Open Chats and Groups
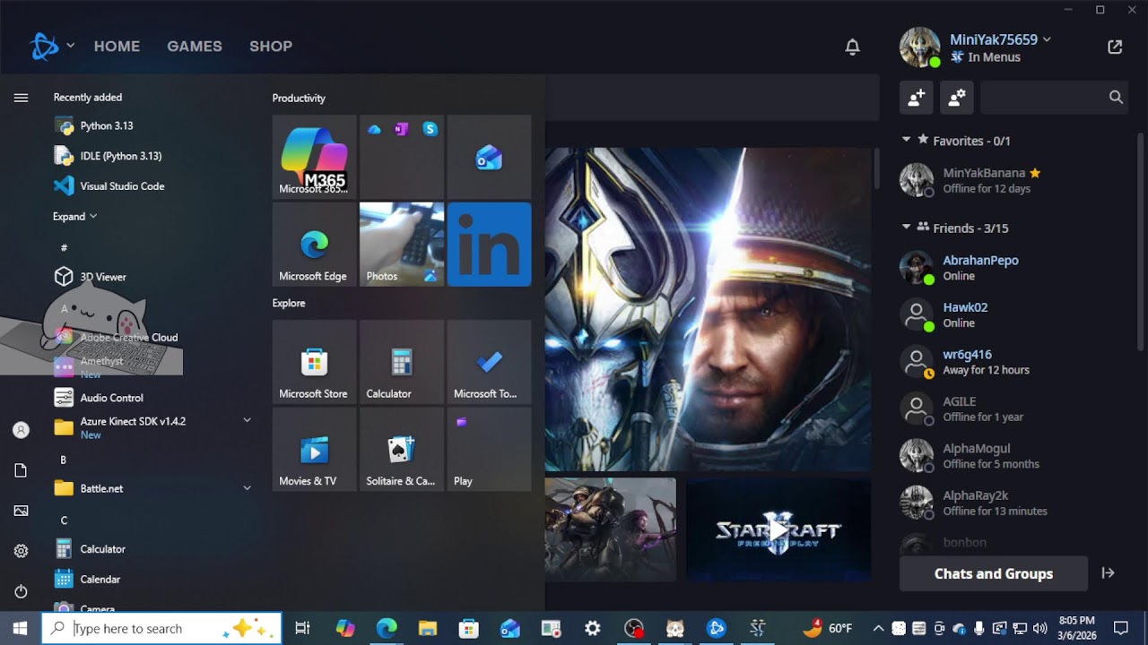Image resolution: width=1148 pixels, height=645 pixels. (x=994, y=573)
